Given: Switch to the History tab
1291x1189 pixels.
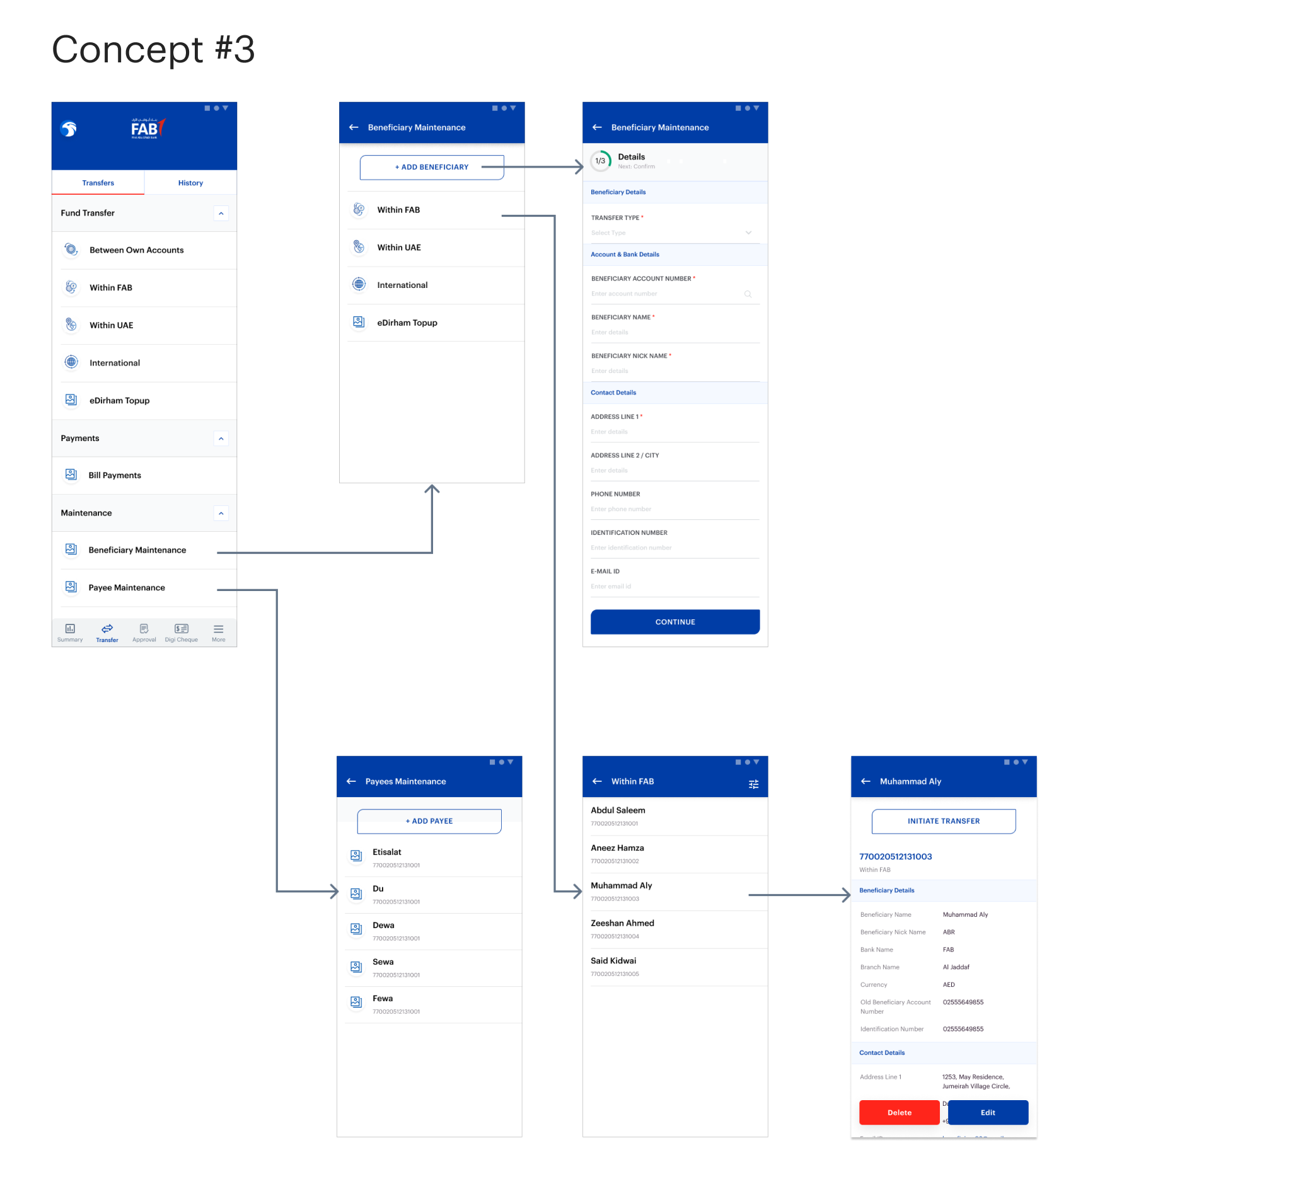Looking at the screenshot, I should click(190, 183).
